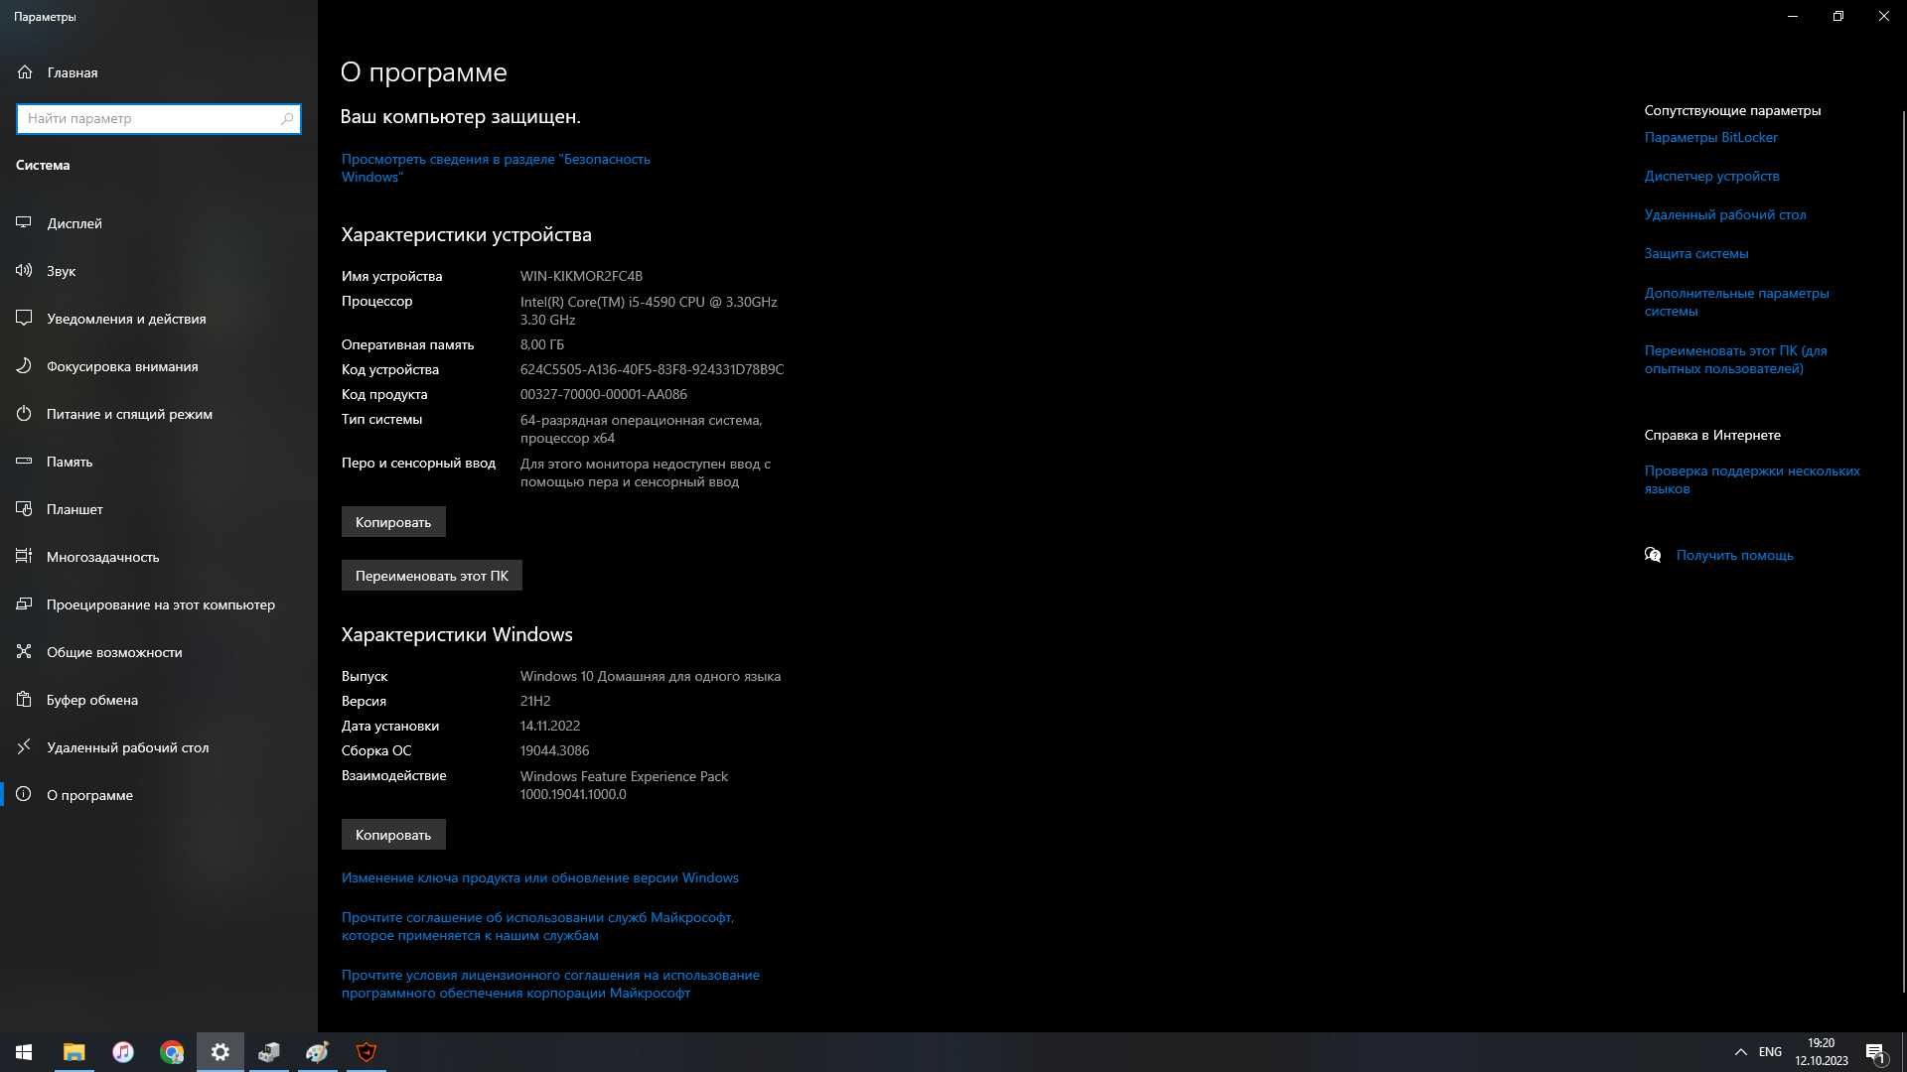Open iTunes from the taskbar
Viewport: 1907px width, 1072px height.
coord(122,1052)
